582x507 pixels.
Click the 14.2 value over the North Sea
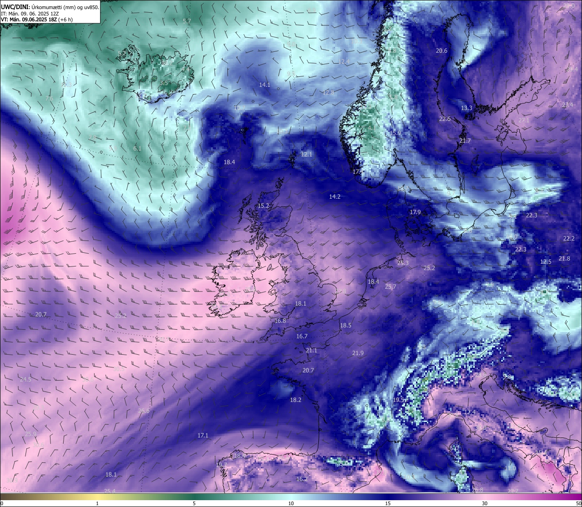335,196
